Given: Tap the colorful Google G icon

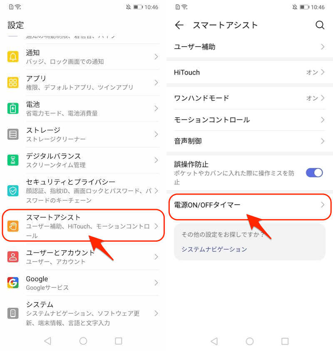Looking at the screenshot, I should click(x=13, y=282).
